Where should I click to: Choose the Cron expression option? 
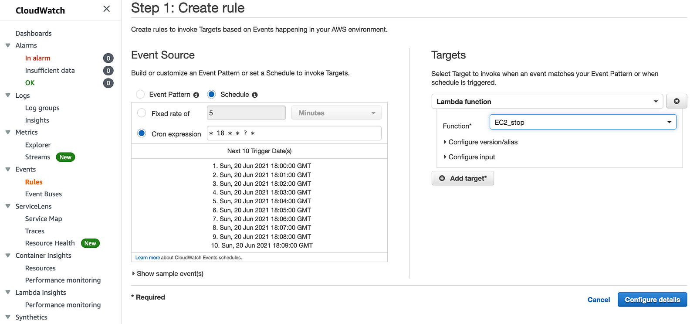142,133
